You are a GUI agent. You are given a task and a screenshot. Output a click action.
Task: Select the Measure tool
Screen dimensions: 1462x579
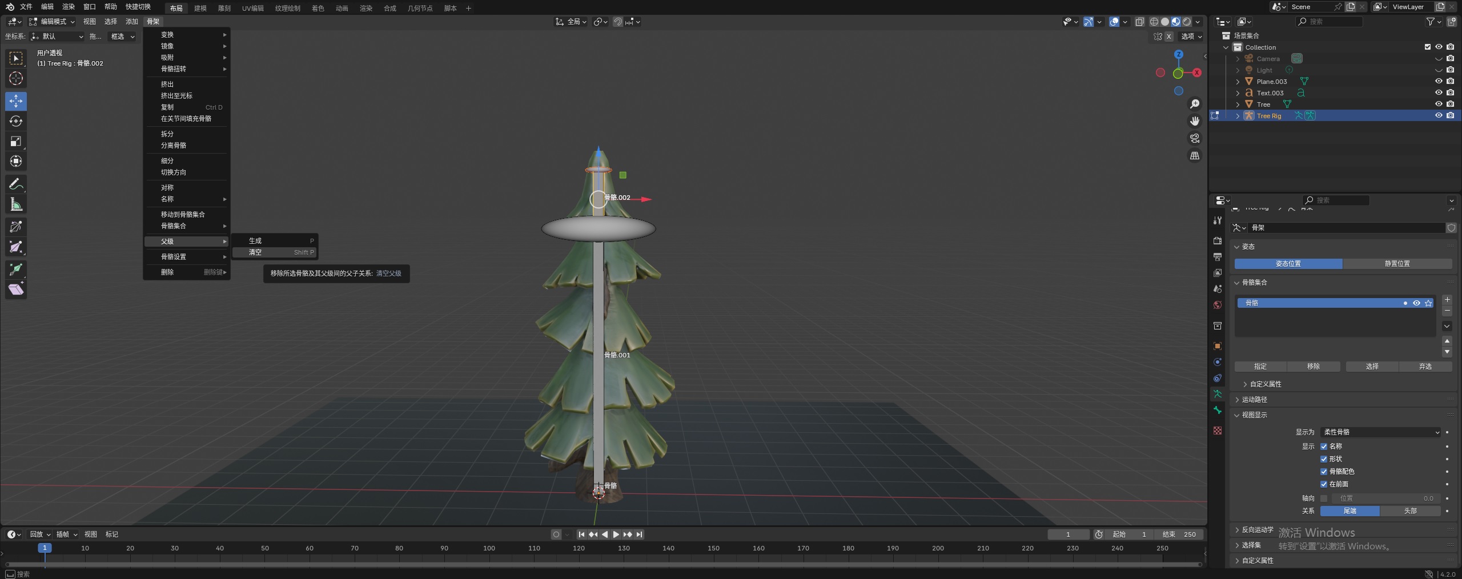16,204
